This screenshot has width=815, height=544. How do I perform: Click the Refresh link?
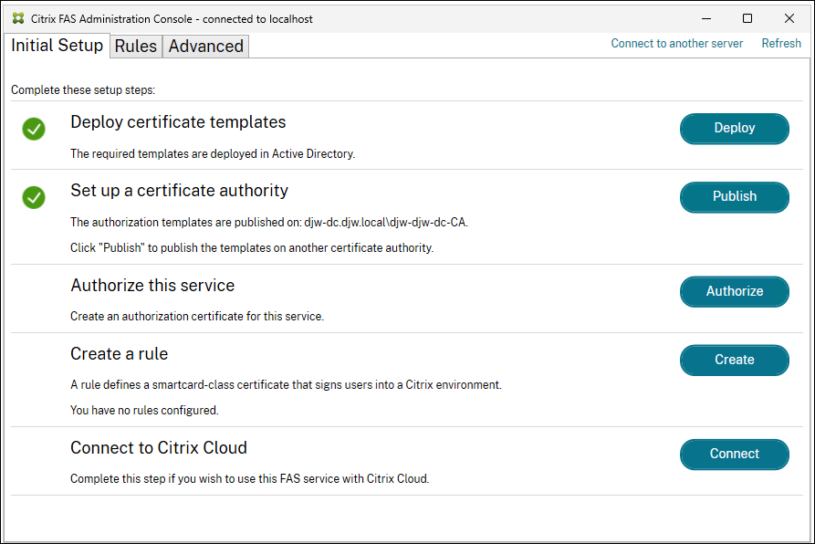coord(780,43)
